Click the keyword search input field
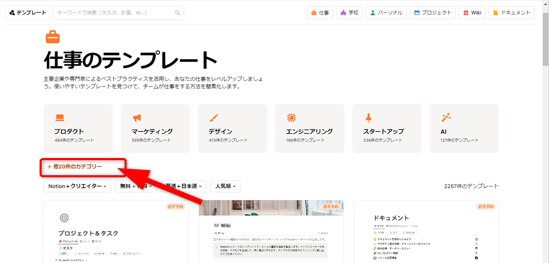This screenshot has width=549, height=263. pyautogui.click(x=114, y=13)
